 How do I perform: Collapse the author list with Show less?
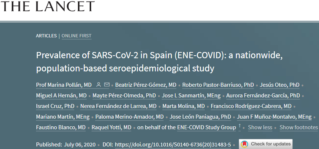pos(260,127)
